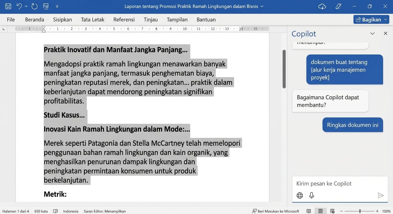The image size is (393, 214).
Task: Click the Redo icon
Action: (34, 6)
